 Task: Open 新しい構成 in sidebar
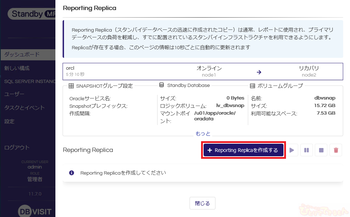(17, 68)
